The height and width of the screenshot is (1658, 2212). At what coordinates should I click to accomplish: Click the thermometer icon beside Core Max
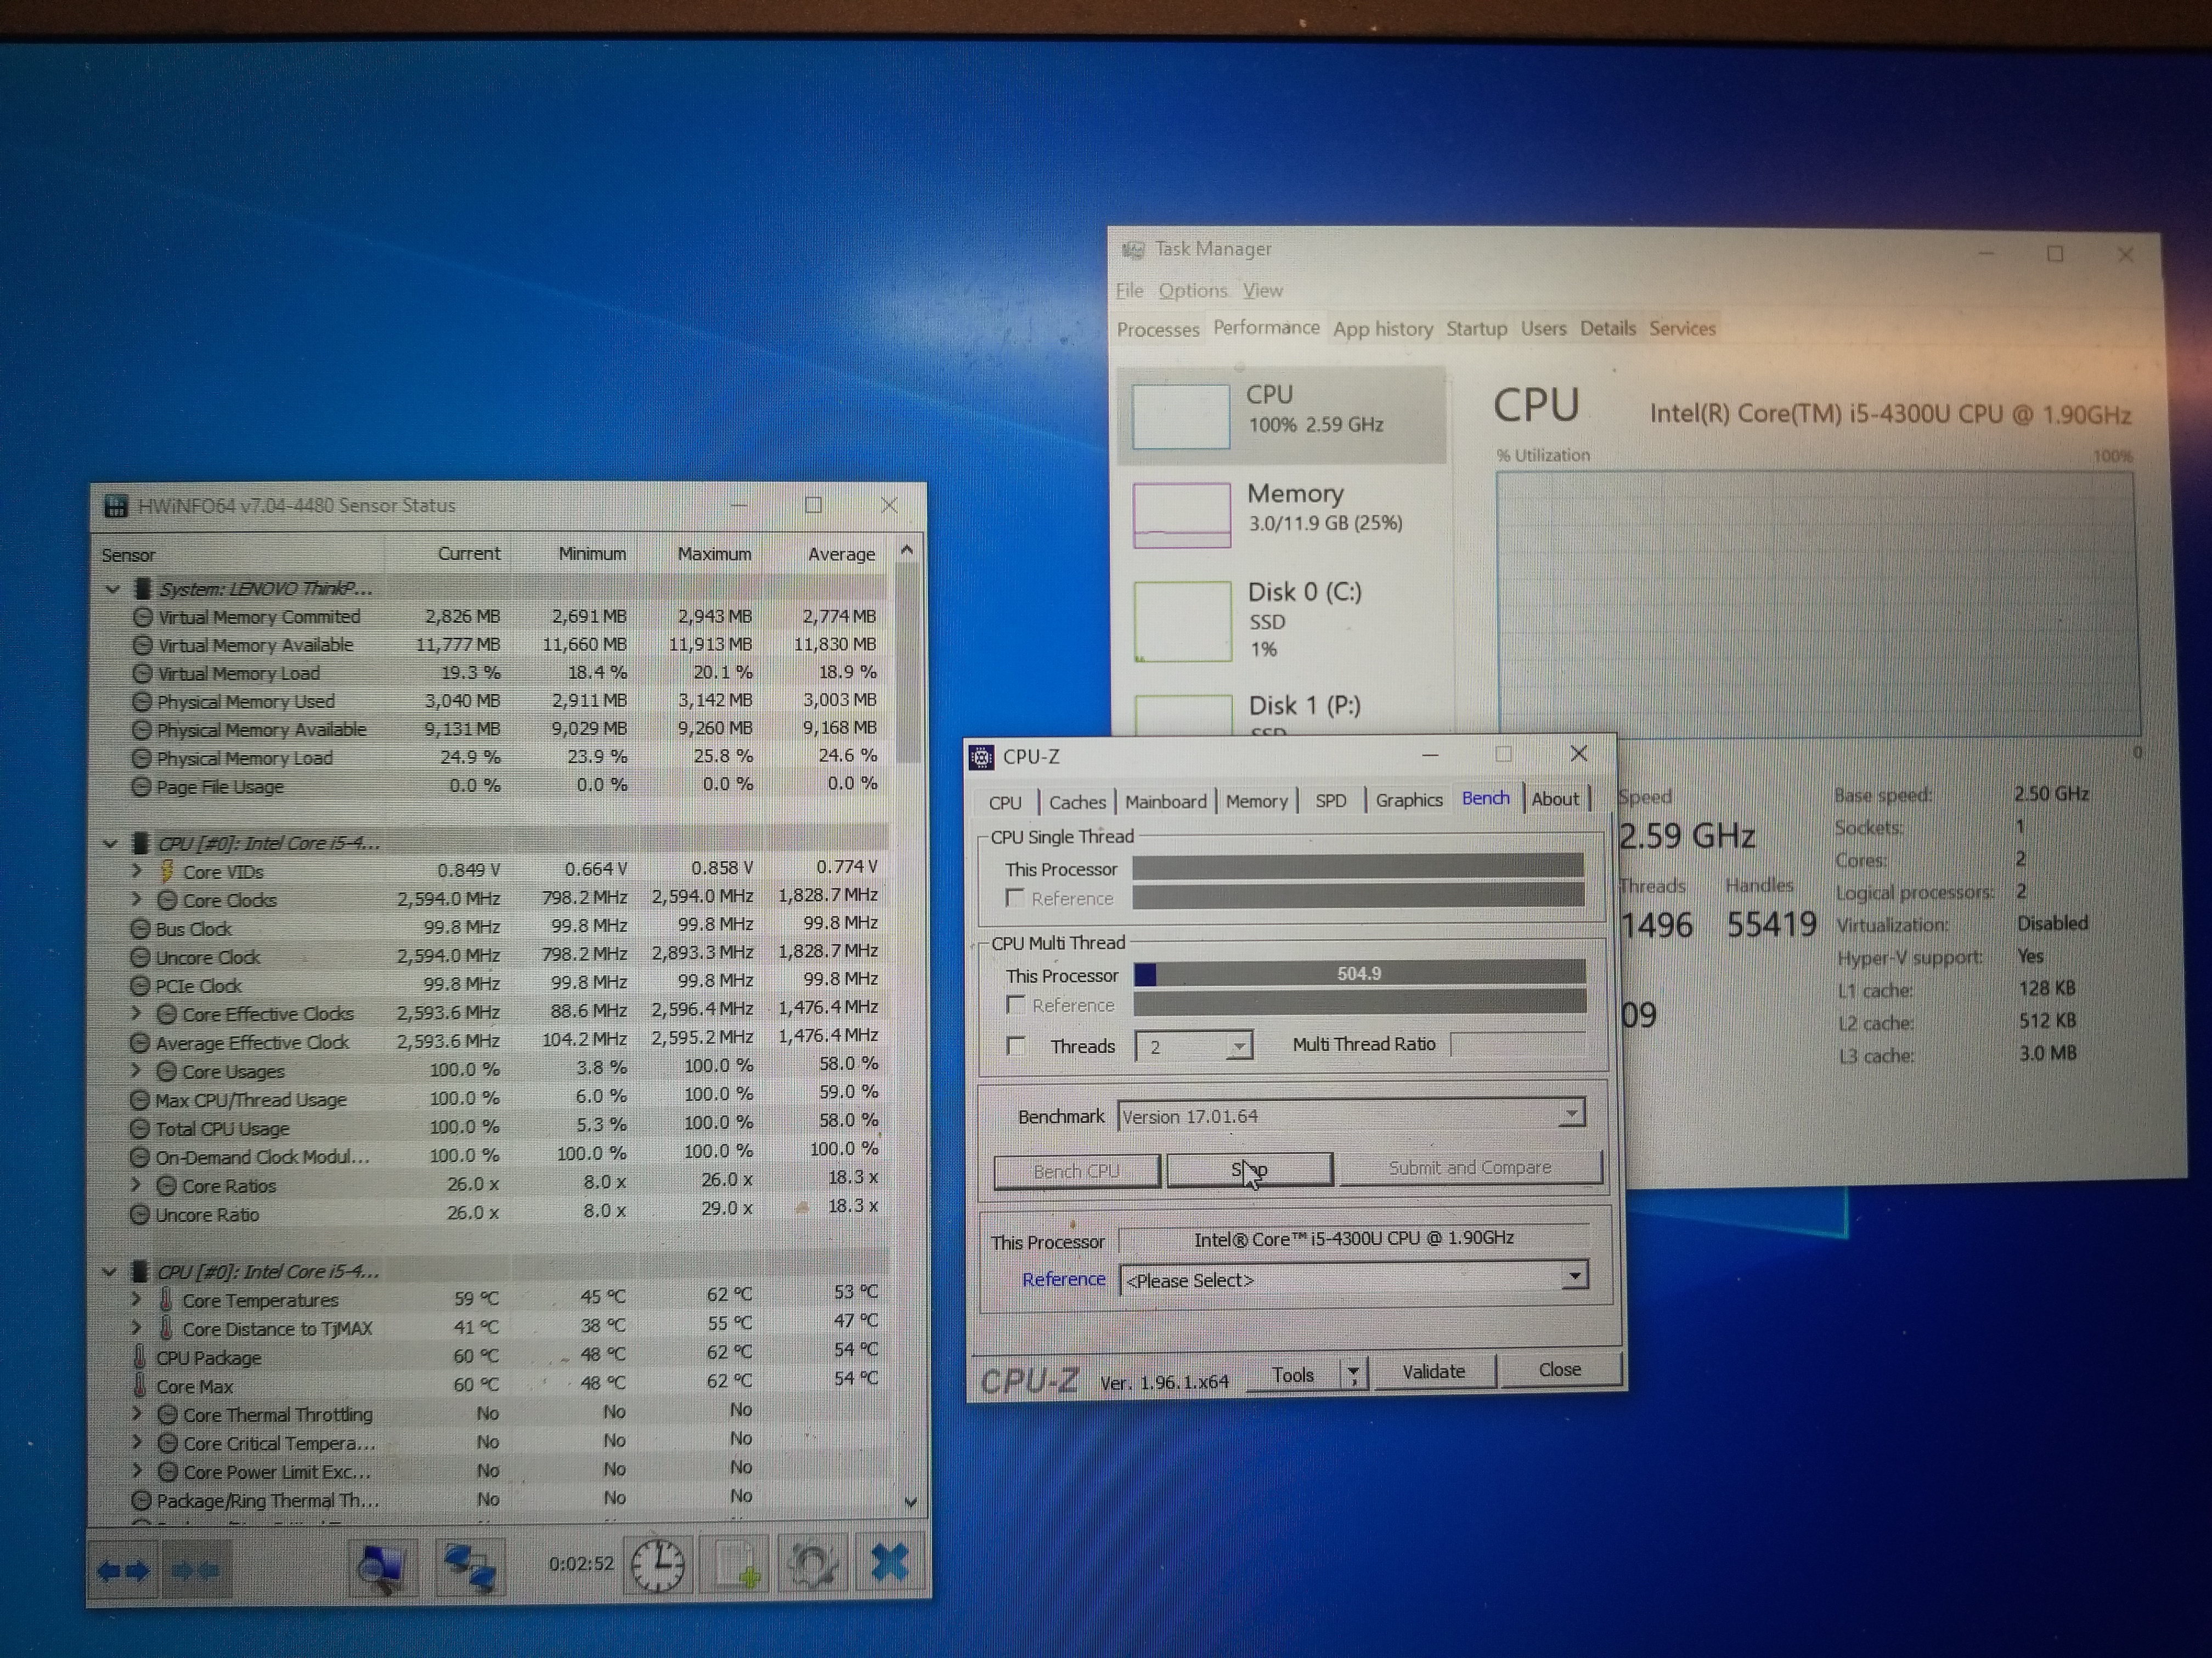coord(141,1386)
